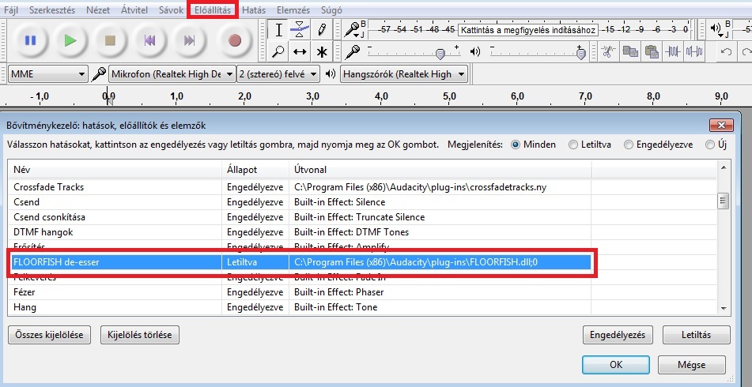Click the plugin list scroll-down arrow
Screen dimensions: 752x387
coord(724,309)
